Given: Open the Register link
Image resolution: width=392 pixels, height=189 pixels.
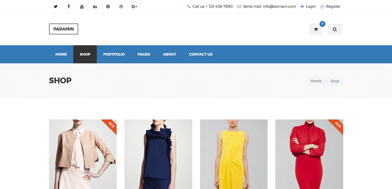Looking at the screenshot, I should pos(331,6).
